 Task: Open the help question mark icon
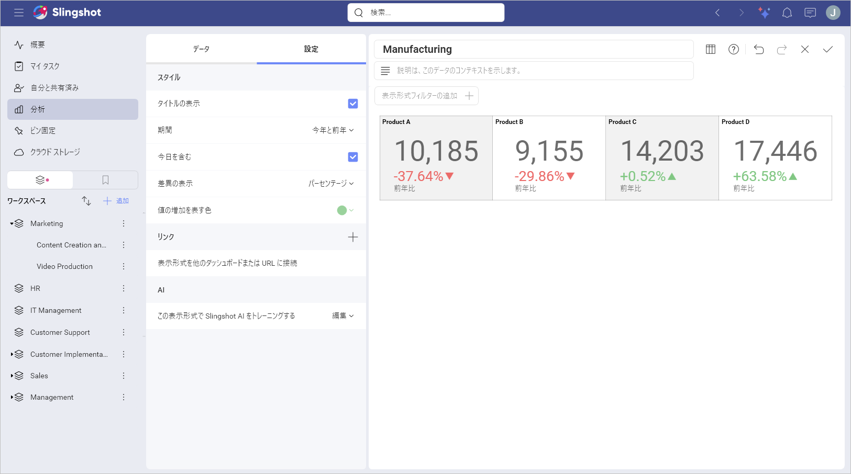click(x=734, y=49)
